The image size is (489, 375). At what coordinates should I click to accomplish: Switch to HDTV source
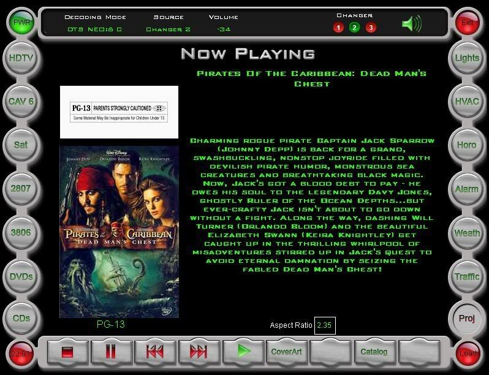(21, 58)
